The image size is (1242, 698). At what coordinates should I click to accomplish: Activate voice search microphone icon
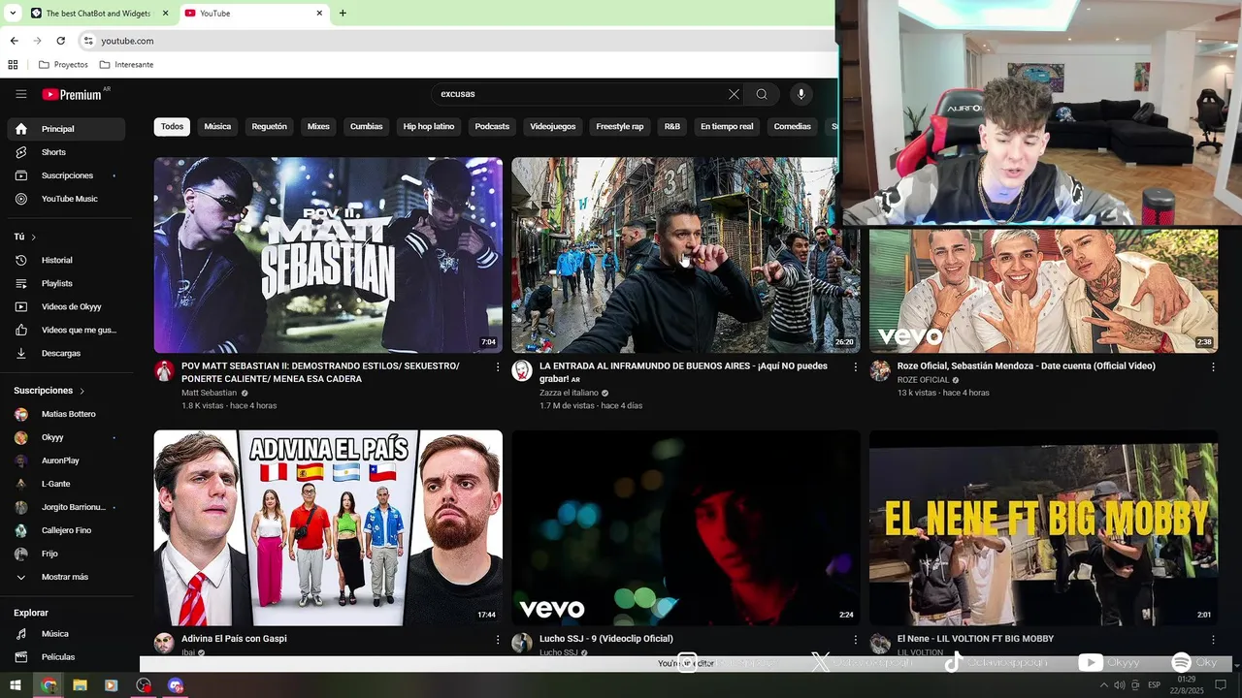click(x=801, y=94)
